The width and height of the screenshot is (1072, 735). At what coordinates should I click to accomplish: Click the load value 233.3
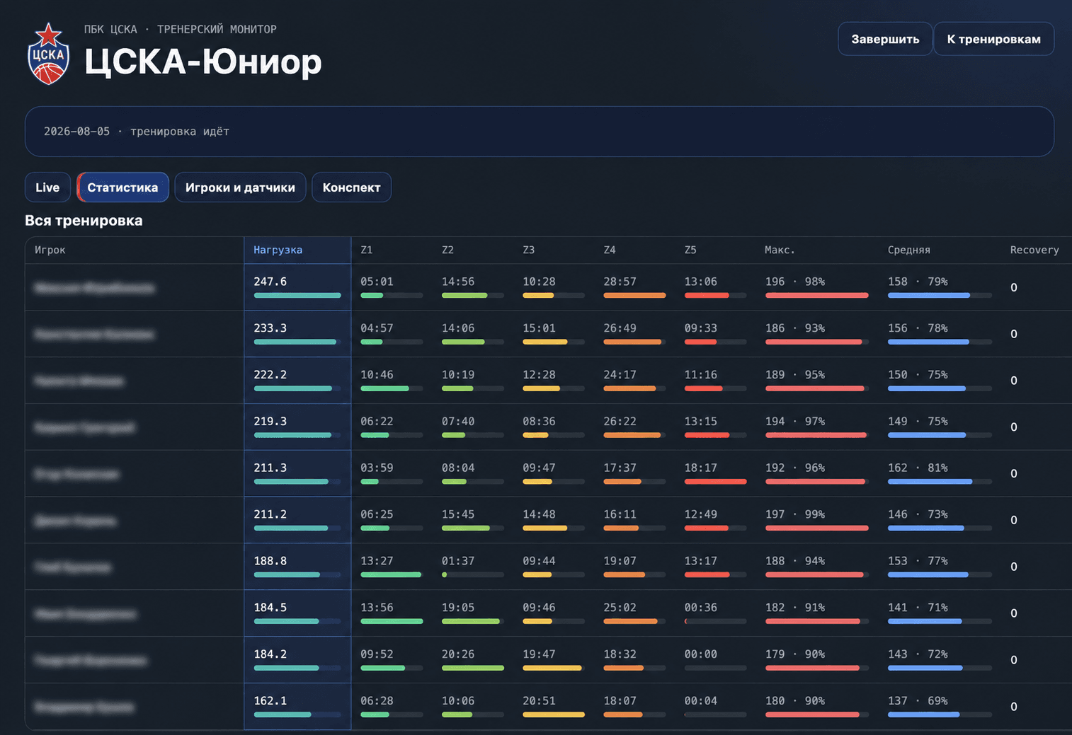tap(270, 328)
